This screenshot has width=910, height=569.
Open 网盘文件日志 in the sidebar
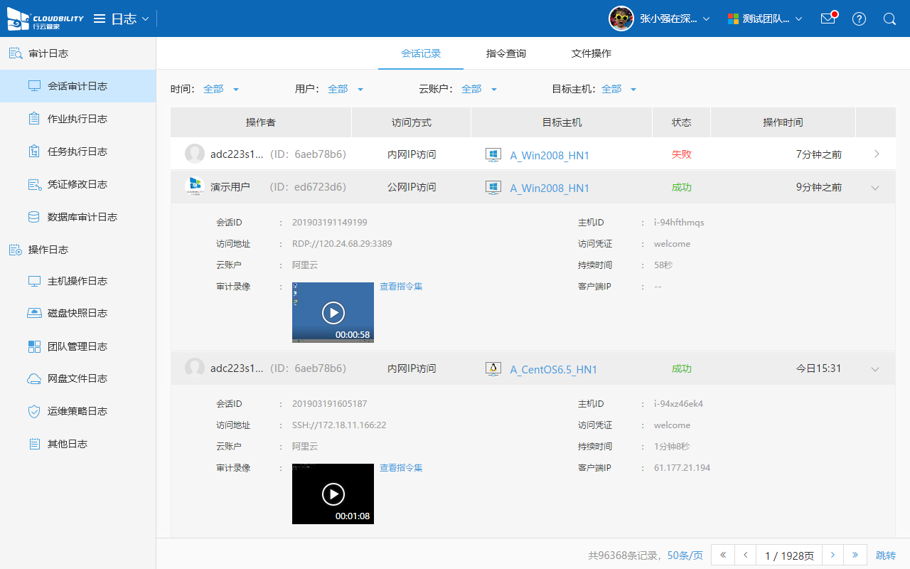(77, 378)
